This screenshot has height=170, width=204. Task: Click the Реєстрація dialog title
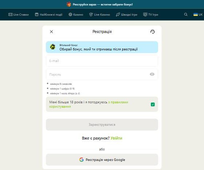(102, 32)
